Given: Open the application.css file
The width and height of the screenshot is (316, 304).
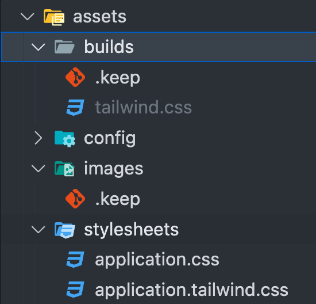Looking at the screenshot, I should point(157,260).
